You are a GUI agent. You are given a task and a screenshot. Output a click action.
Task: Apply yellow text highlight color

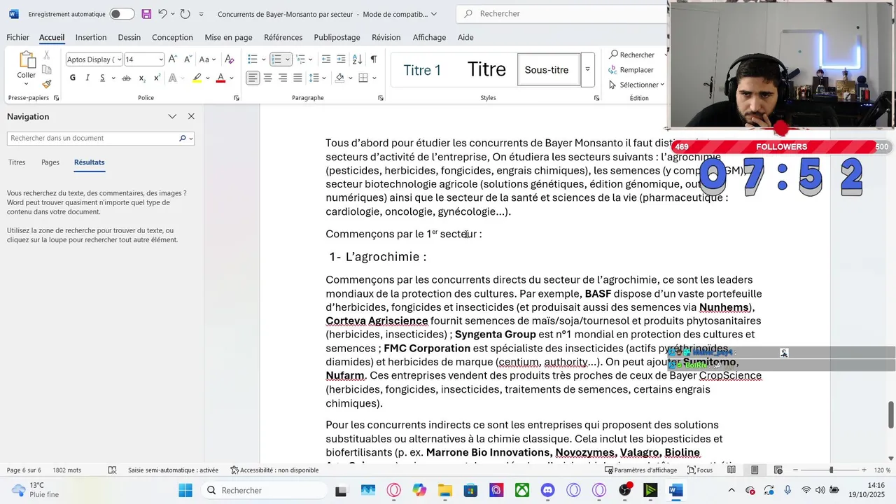click(197, 78)
